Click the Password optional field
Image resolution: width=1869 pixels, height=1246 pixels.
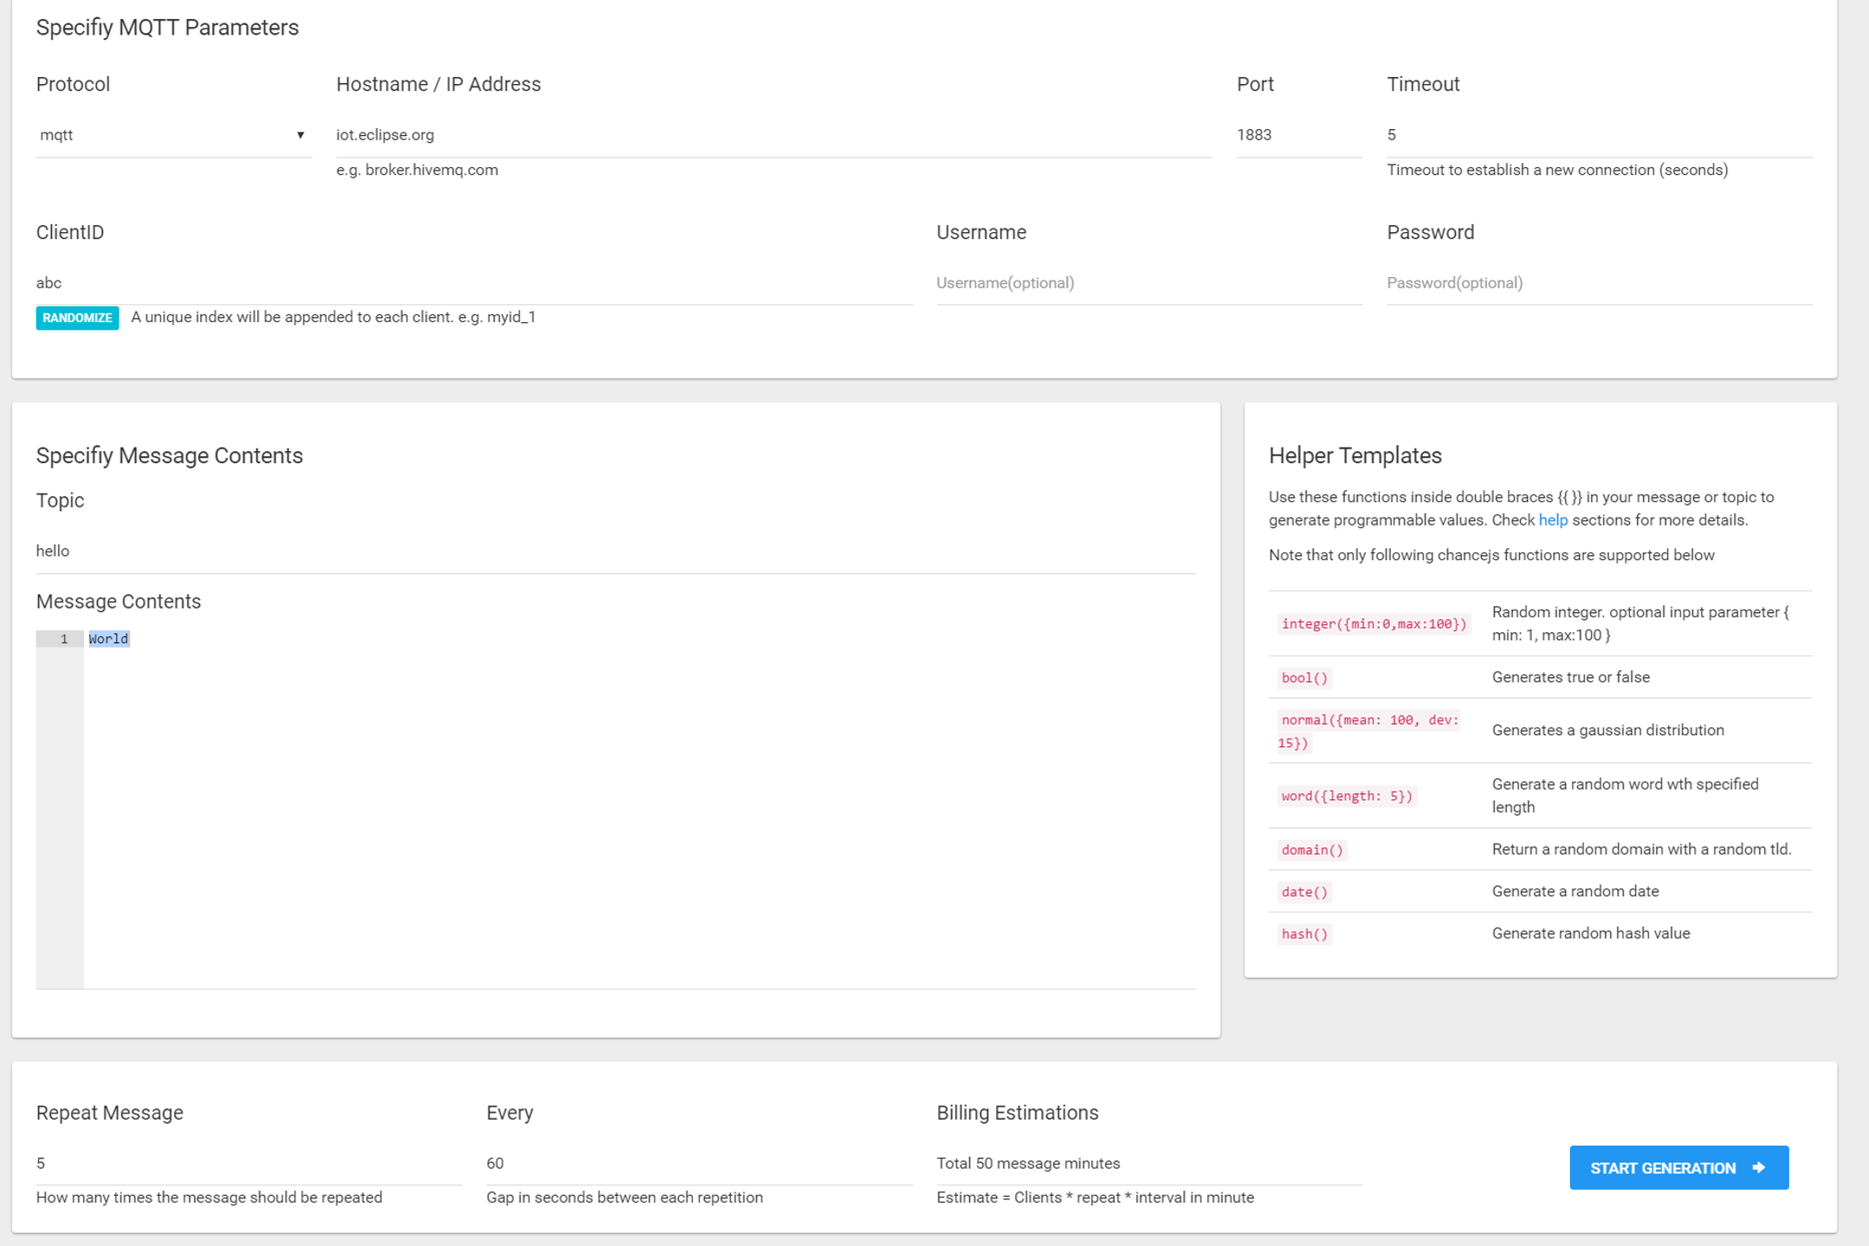(x=1598, y=283)
